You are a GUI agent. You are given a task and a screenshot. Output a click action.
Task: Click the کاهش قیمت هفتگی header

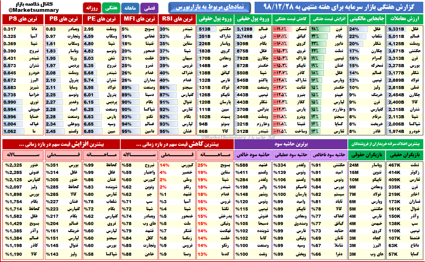290,19
